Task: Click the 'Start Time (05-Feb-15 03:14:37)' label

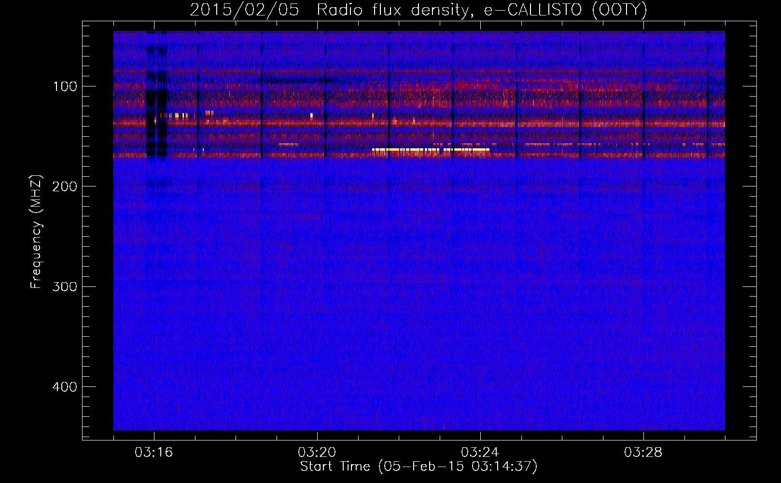Action: tap(418, 467)
